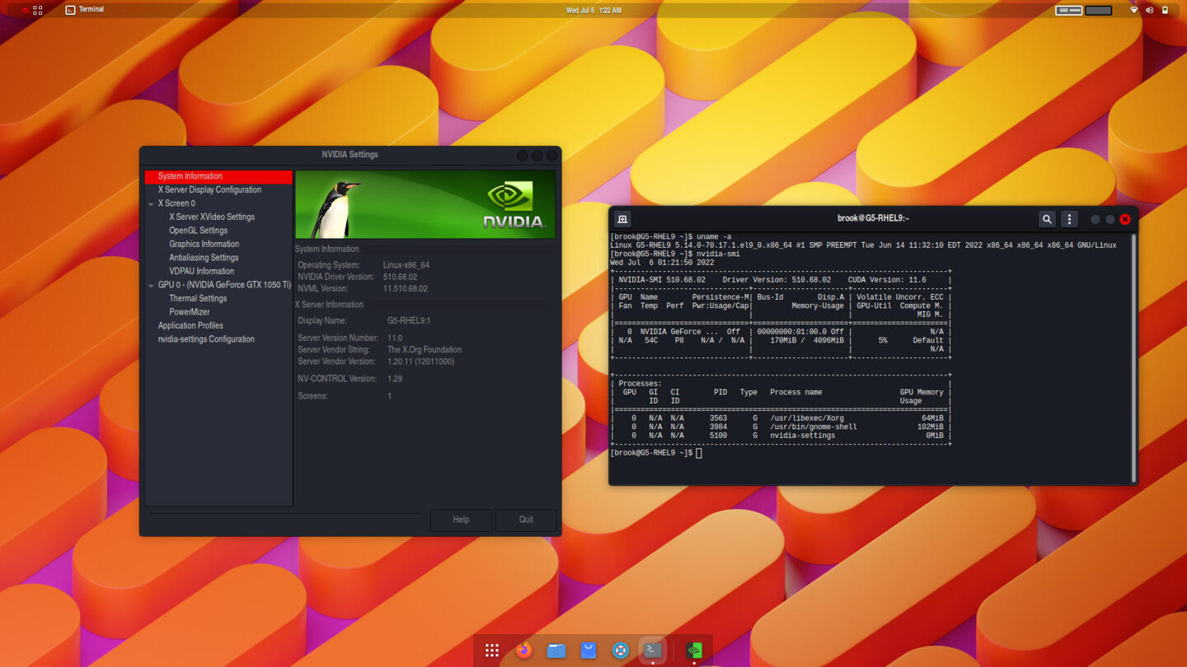Screen dimensions: 1187x667
Task: Open Thermal Settings page
Action: 198,298
